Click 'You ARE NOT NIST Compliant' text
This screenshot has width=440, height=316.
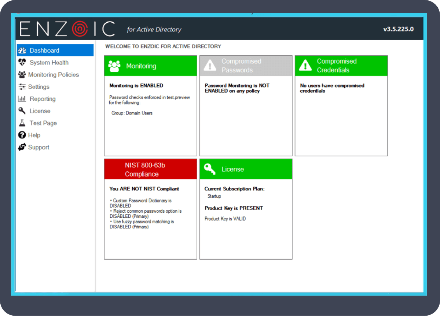tap(144, 189)
